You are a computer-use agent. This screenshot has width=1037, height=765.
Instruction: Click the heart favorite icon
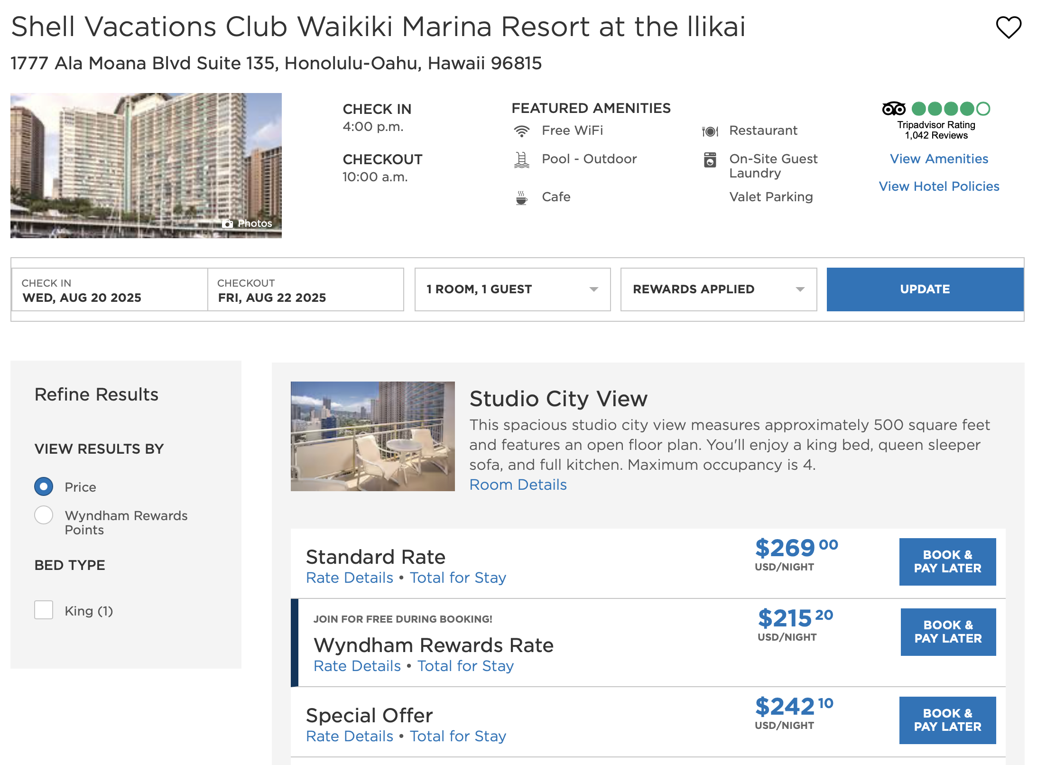pyautogui.click(x=1008, y=27)
